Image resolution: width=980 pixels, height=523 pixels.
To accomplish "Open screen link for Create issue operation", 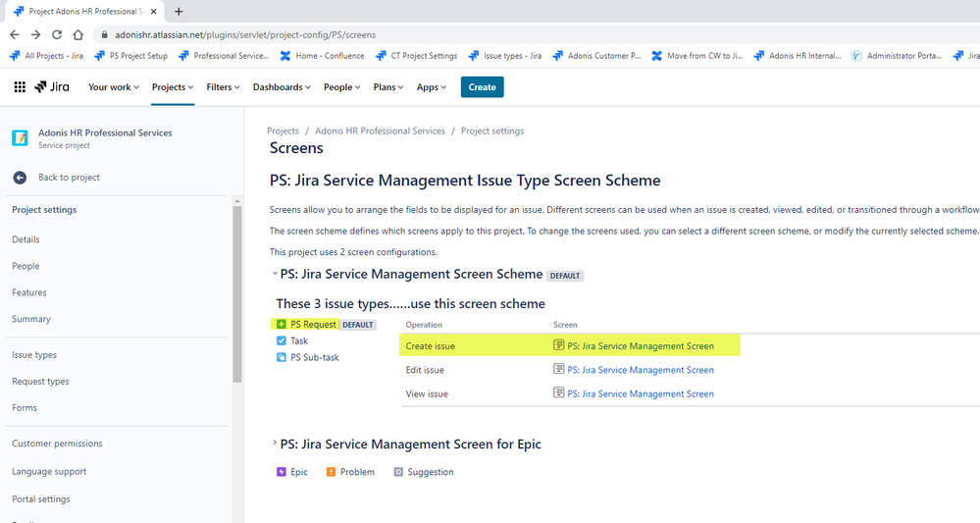I will (x=640, y=345).
